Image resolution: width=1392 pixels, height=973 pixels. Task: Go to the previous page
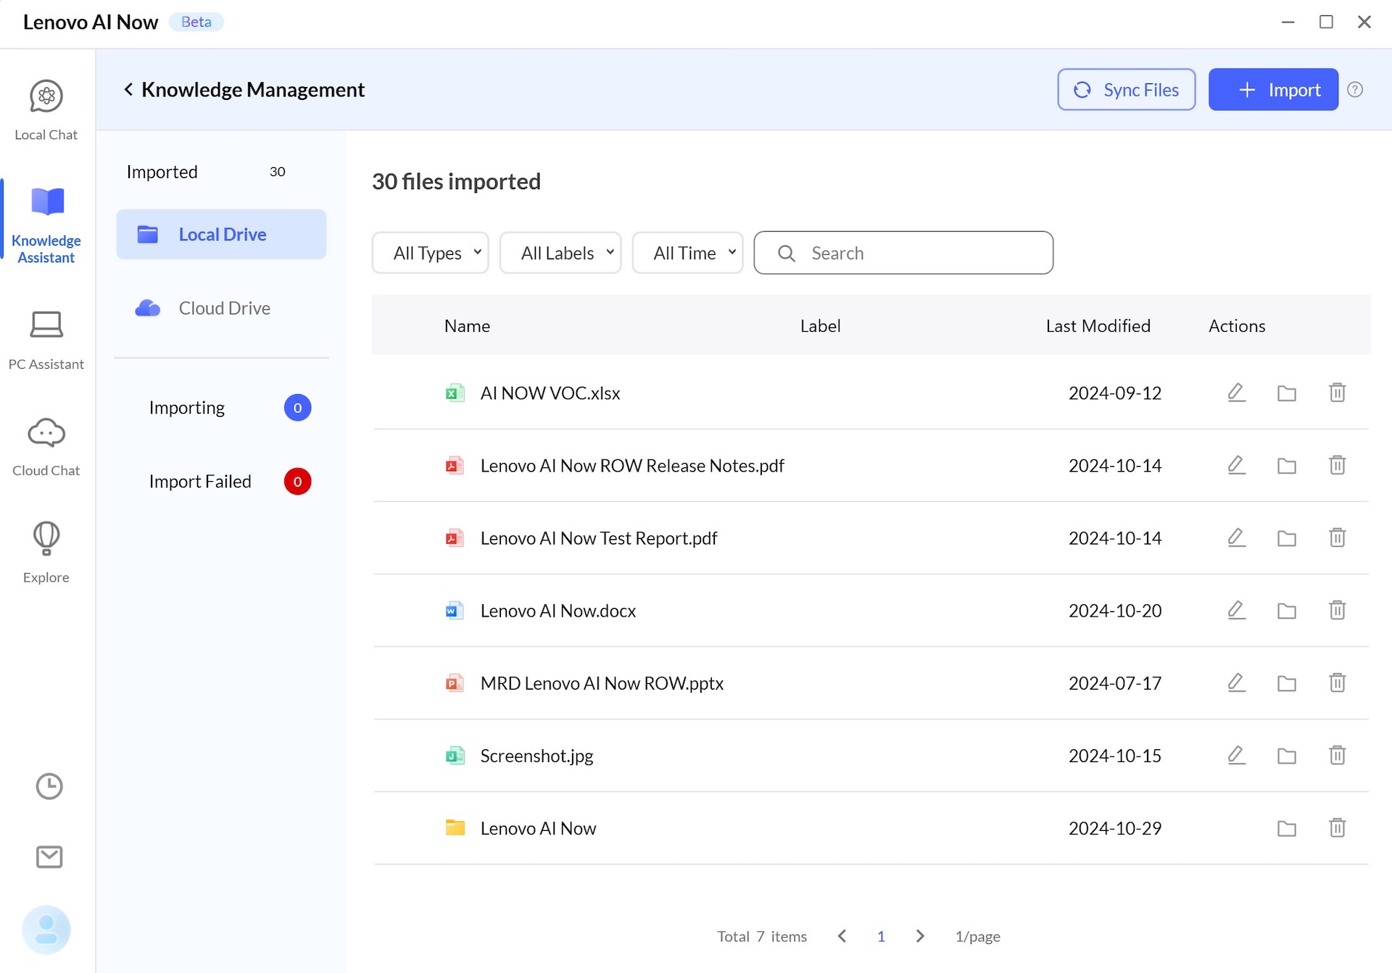click(842, 936)
